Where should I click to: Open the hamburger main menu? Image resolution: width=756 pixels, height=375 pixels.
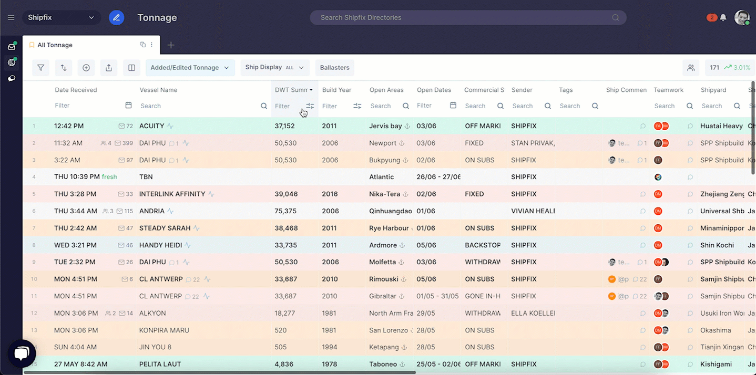pos(11,18)
